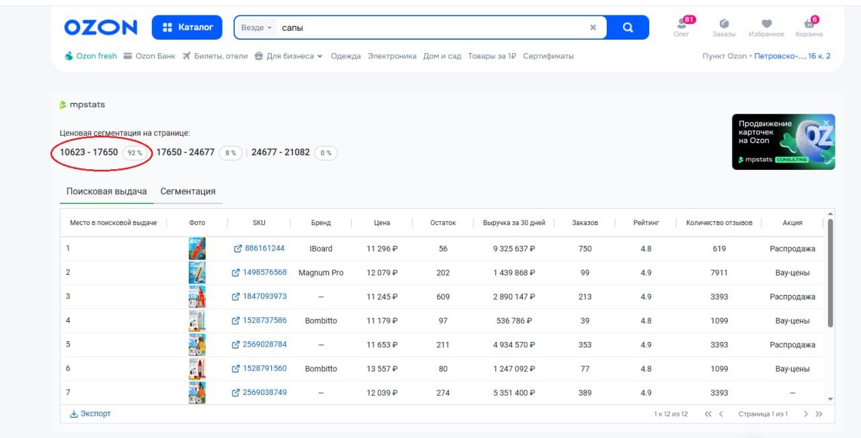This screenshot has height=438, width=861.
Task: Open the Заказы orders icon
Action: 724,24
